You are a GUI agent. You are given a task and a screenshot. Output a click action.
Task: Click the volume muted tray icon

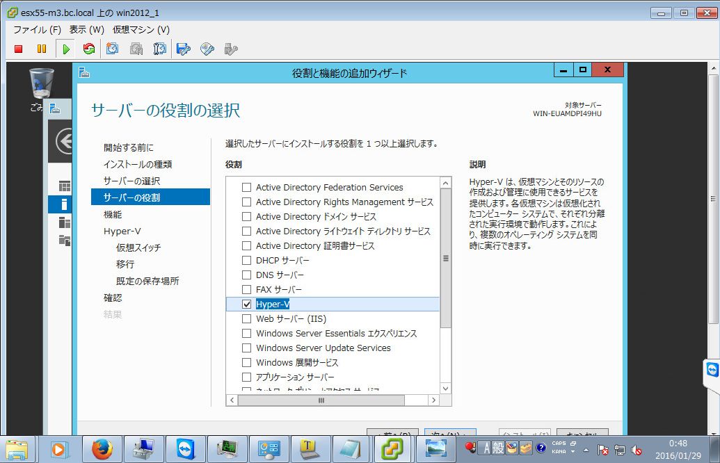click(637, 450)
